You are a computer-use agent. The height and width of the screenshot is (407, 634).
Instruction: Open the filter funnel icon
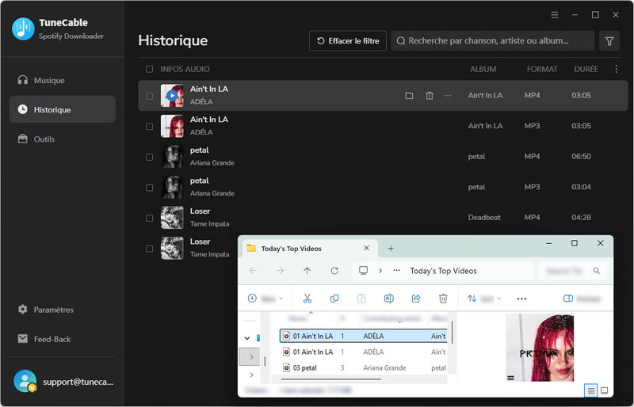pos(609,41)
